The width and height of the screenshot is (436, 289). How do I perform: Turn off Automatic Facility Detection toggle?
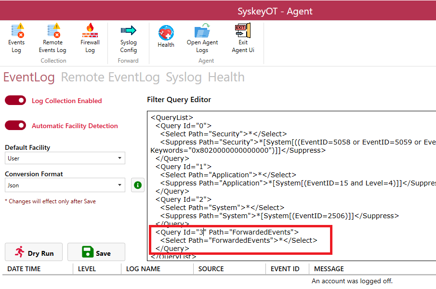(x=15, y=126)
